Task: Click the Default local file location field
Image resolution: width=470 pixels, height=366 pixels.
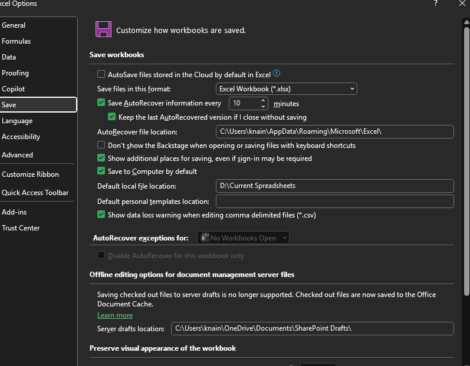Action: pos(335,186)
